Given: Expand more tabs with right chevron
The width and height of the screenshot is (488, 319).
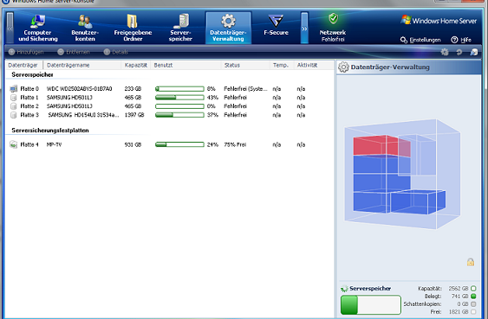Looking at the screenshot, I should coord(304,29).
